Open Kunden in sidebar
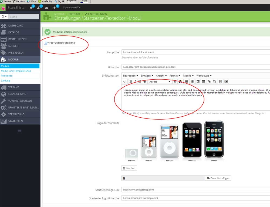This screenshot has height=207, width=270. [x=20, y=46]
